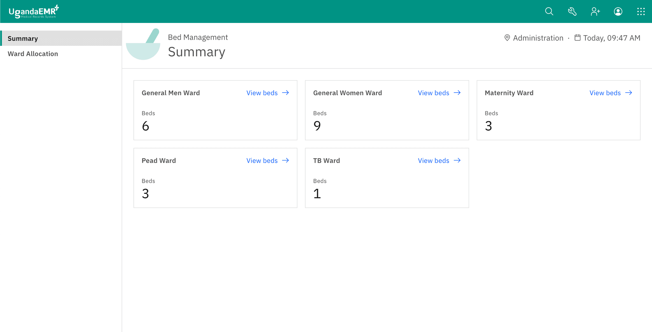
Task: Open the system administration wrench icon
Action: [572, 11]
